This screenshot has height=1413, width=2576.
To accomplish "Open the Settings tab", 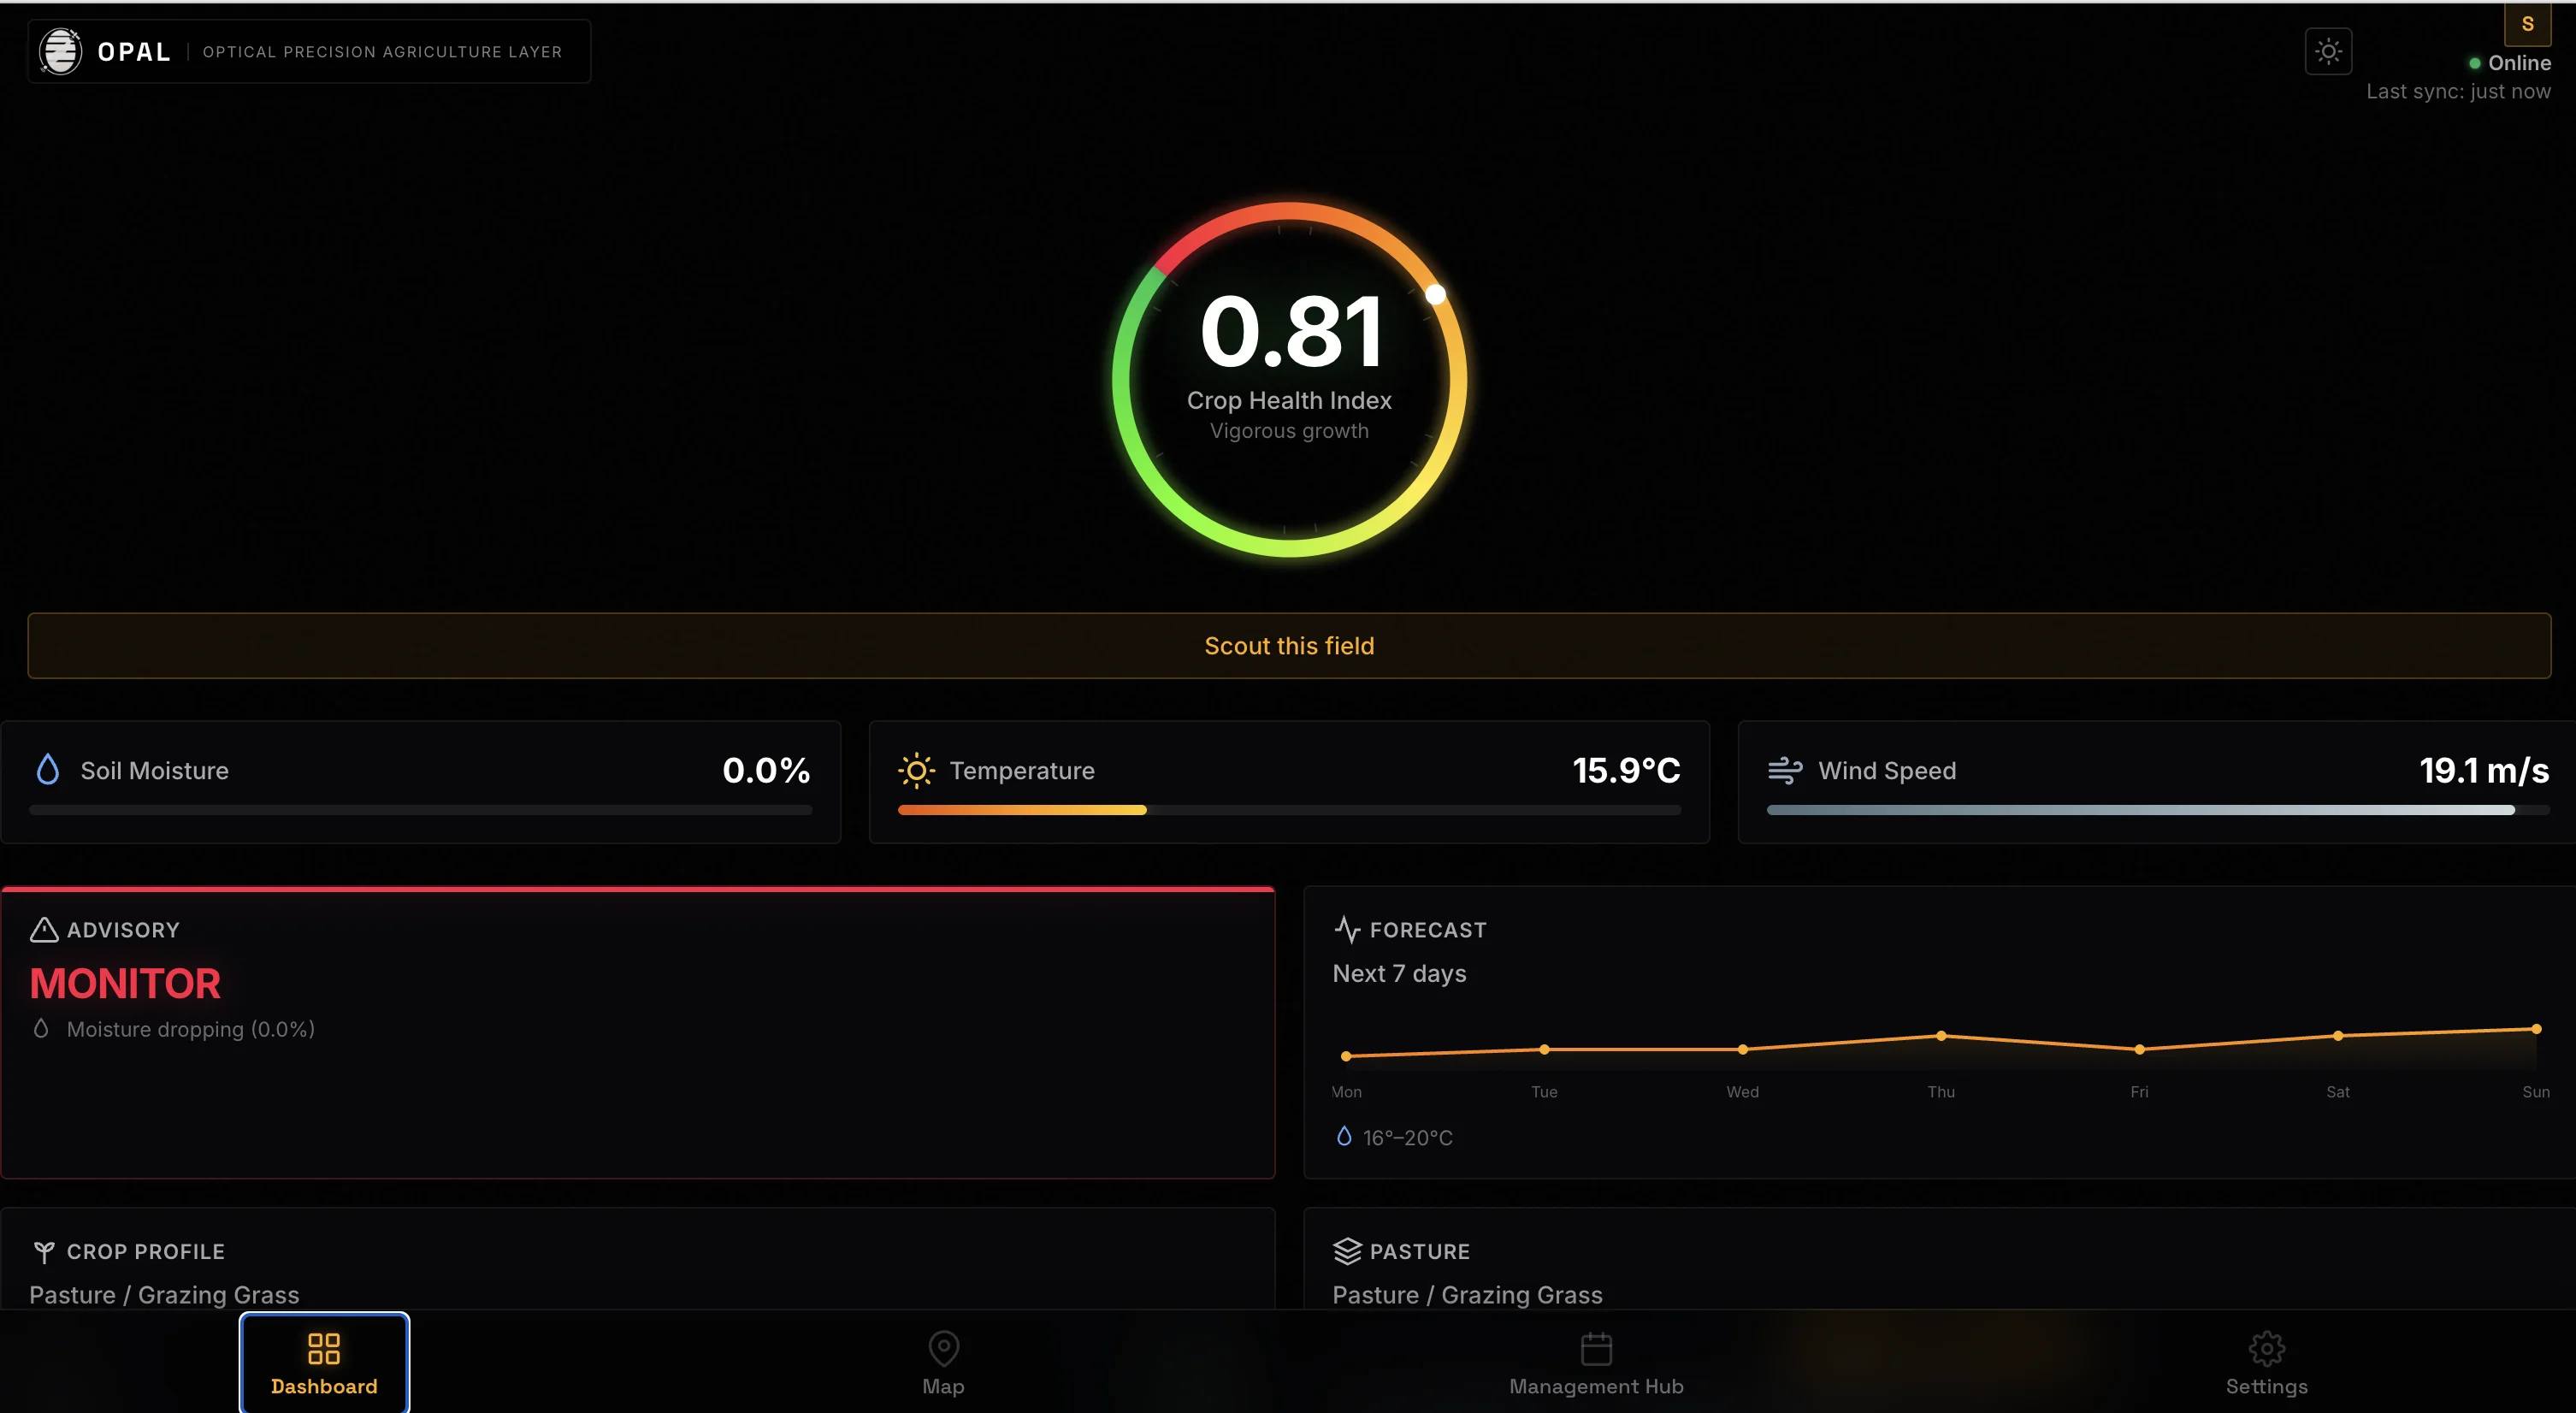I will click(x=2266, y=1363).
